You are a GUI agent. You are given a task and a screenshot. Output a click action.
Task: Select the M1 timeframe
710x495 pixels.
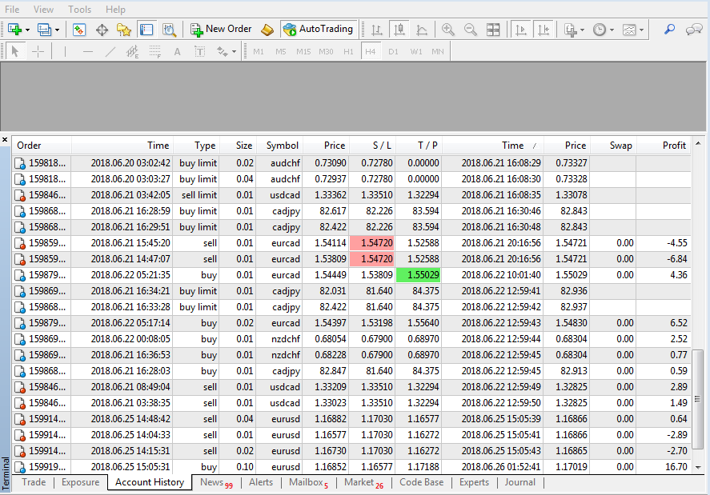coord(258,52)
